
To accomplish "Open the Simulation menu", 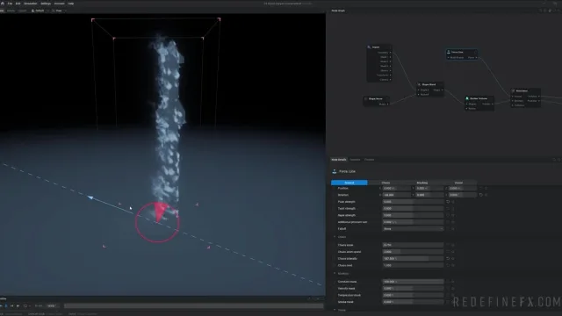I will click(x=31, y=4).
